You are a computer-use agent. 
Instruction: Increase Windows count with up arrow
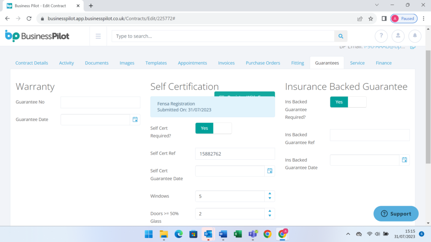click(x=270, y=193)
